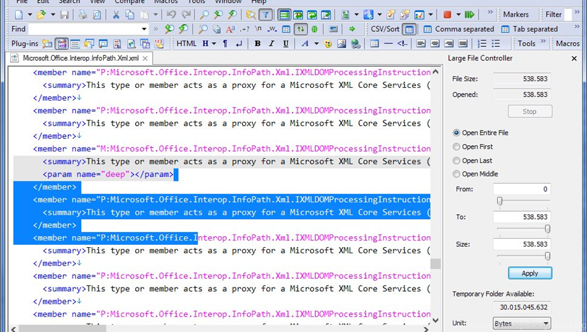Select Open First radio button
The width and height of the screenshot is (587, 332).
(x=456, y=146)
